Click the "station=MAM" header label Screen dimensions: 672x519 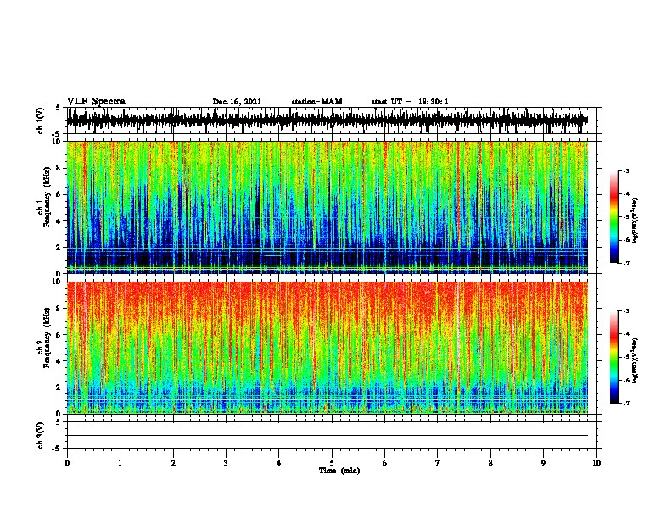(x=316, y=102)
